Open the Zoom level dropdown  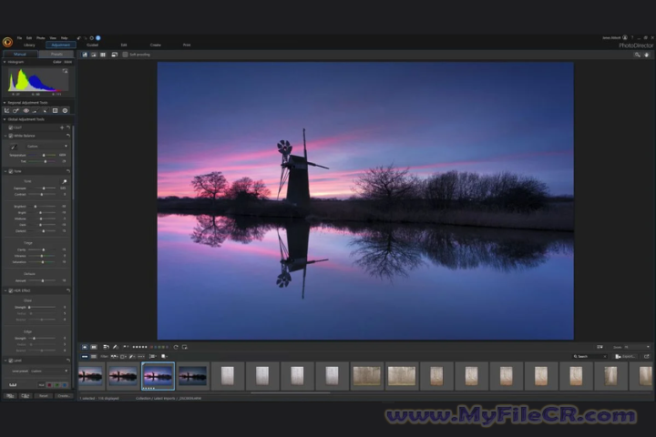pyautogui.click(x=637, y=347)
